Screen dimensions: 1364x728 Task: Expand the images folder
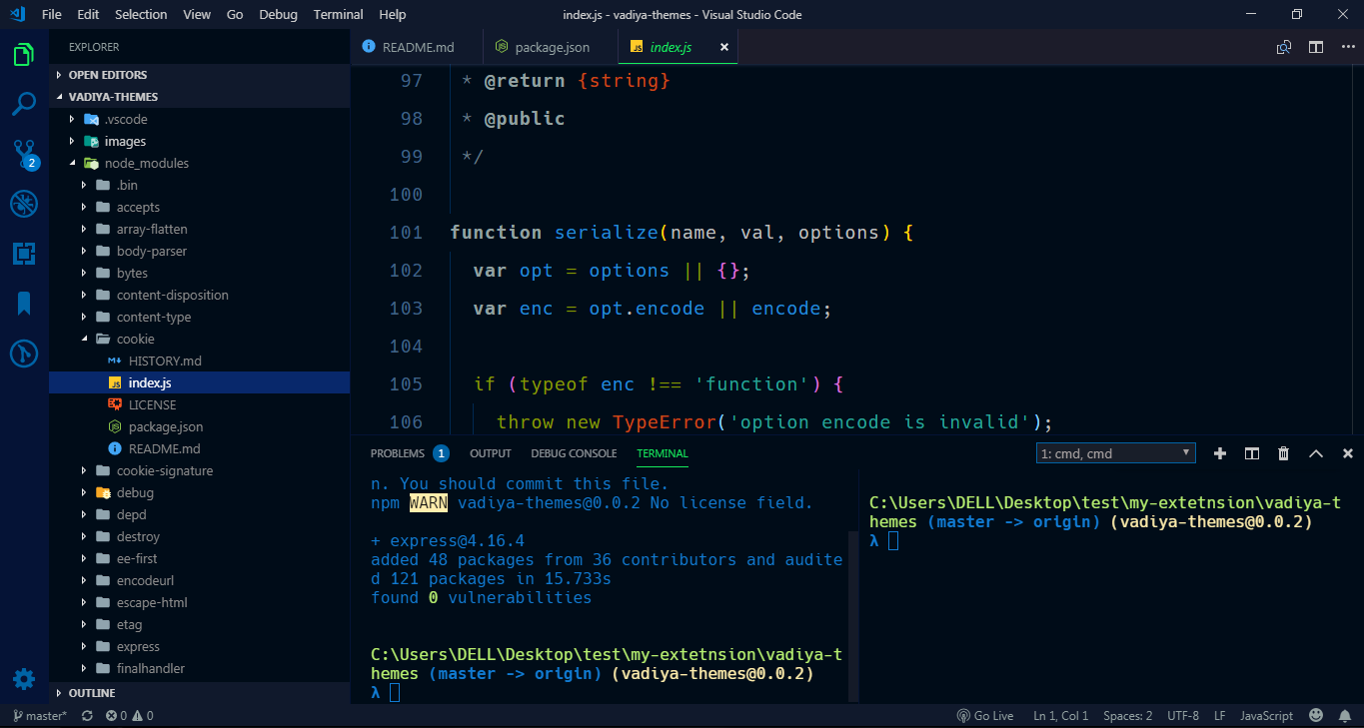(200, 141)
